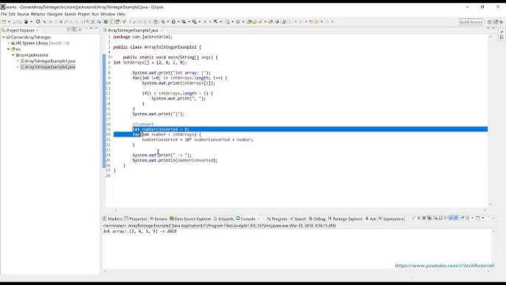
Task: Click Remove All Terminated Launches in console
Action: pyautogui.click(x=429, y=218)
